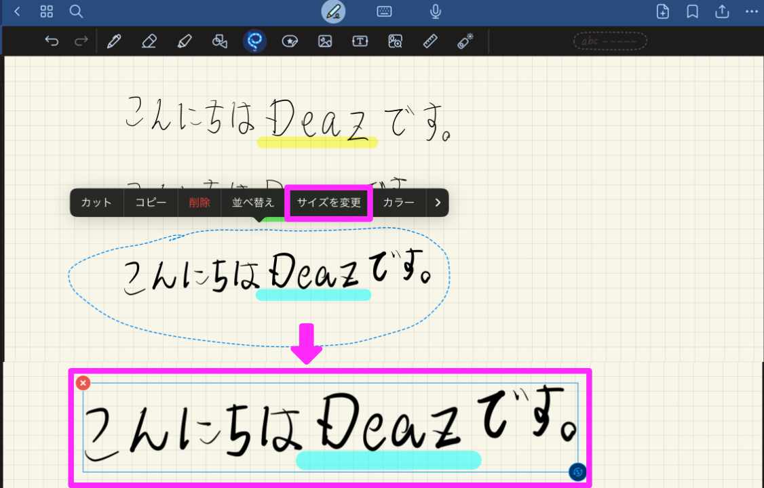The height and width of the screenshot is (488, 764).
Task: Select the Highlighter tool
Action: coord(185,41)
